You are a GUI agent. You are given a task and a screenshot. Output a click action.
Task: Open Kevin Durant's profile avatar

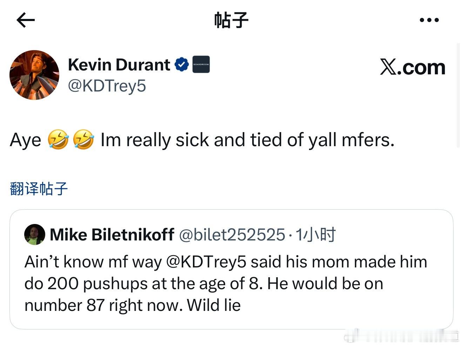[35, 74]
